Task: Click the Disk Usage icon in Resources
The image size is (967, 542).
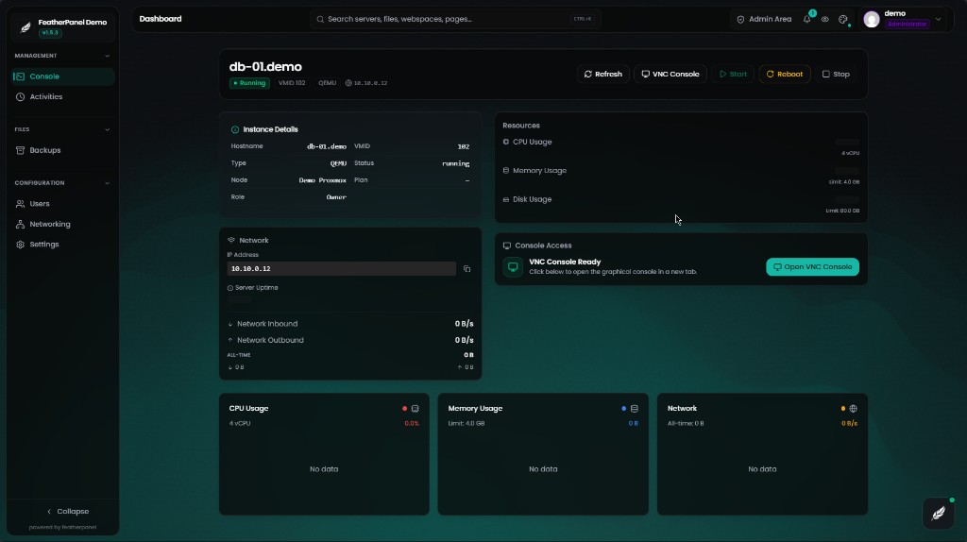Action: (x=506, y=200)
